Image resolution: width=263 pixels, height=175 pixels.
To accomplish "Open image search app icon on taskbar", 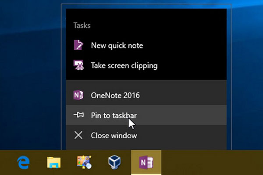I will (84, 162).
